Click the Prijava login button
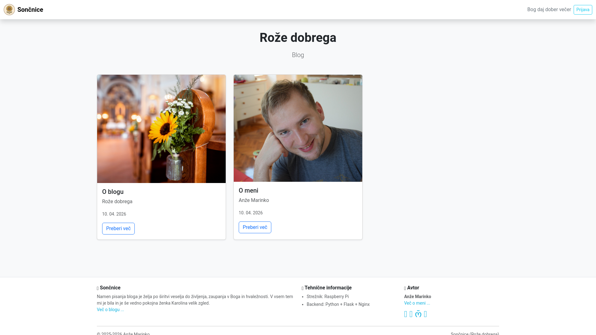The height and width of the screenshot is (335, 596). [x=583, y=10]
